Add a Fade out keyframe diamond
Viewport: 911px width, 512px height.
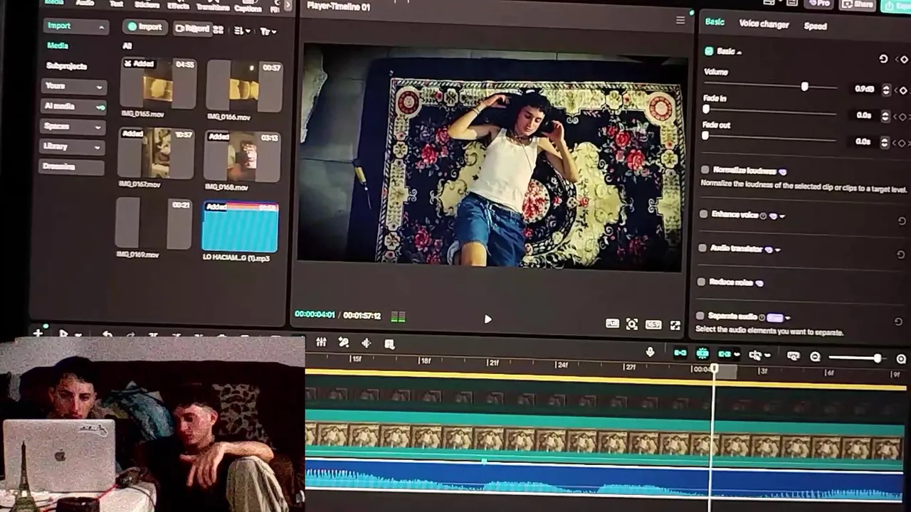tap(901, 143)
